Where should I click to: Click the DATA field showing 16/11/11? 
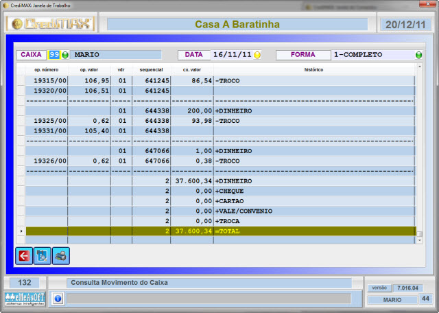click(232, 55)
